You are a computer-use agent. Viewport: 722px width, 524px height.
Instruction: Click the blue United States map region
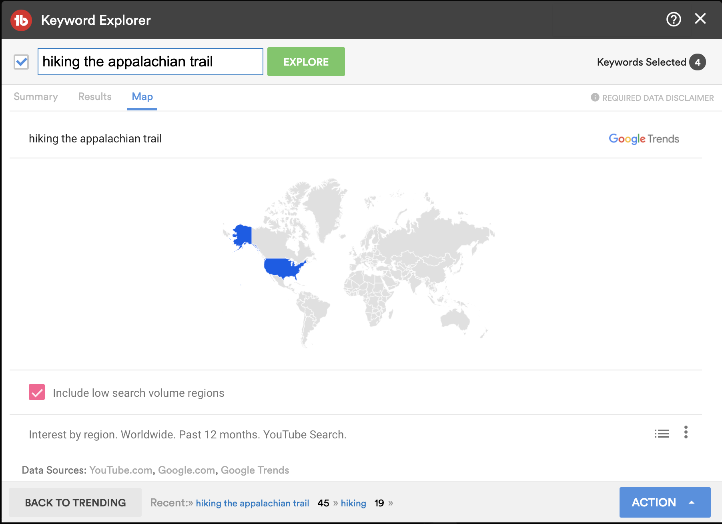[x=281, y=267]
